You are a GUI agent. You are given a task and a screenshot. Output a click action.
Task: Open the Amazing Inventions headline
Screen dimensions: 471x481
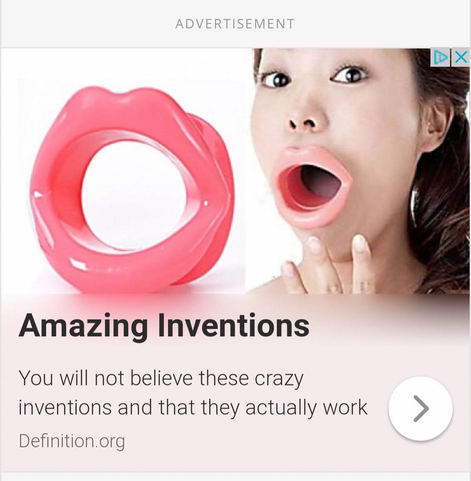[164, 326]
